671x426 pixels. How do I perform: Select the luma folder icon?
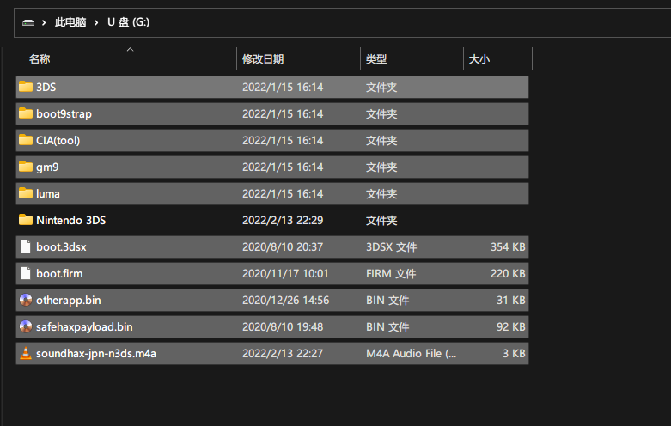26,193
